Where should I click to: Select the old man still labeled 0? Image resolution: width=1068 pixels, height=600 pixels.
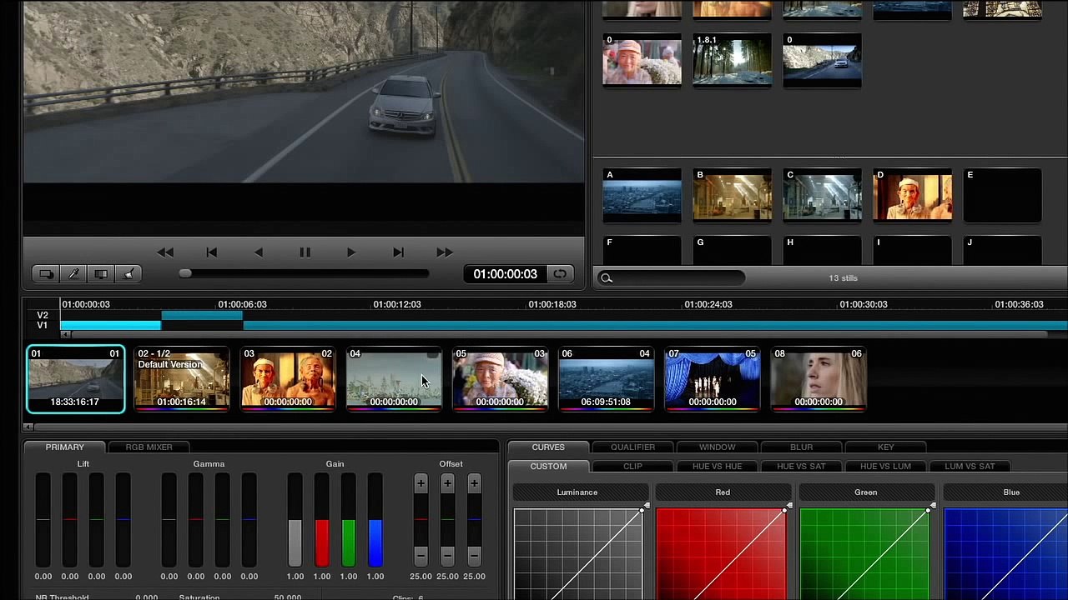coord(642,61)
